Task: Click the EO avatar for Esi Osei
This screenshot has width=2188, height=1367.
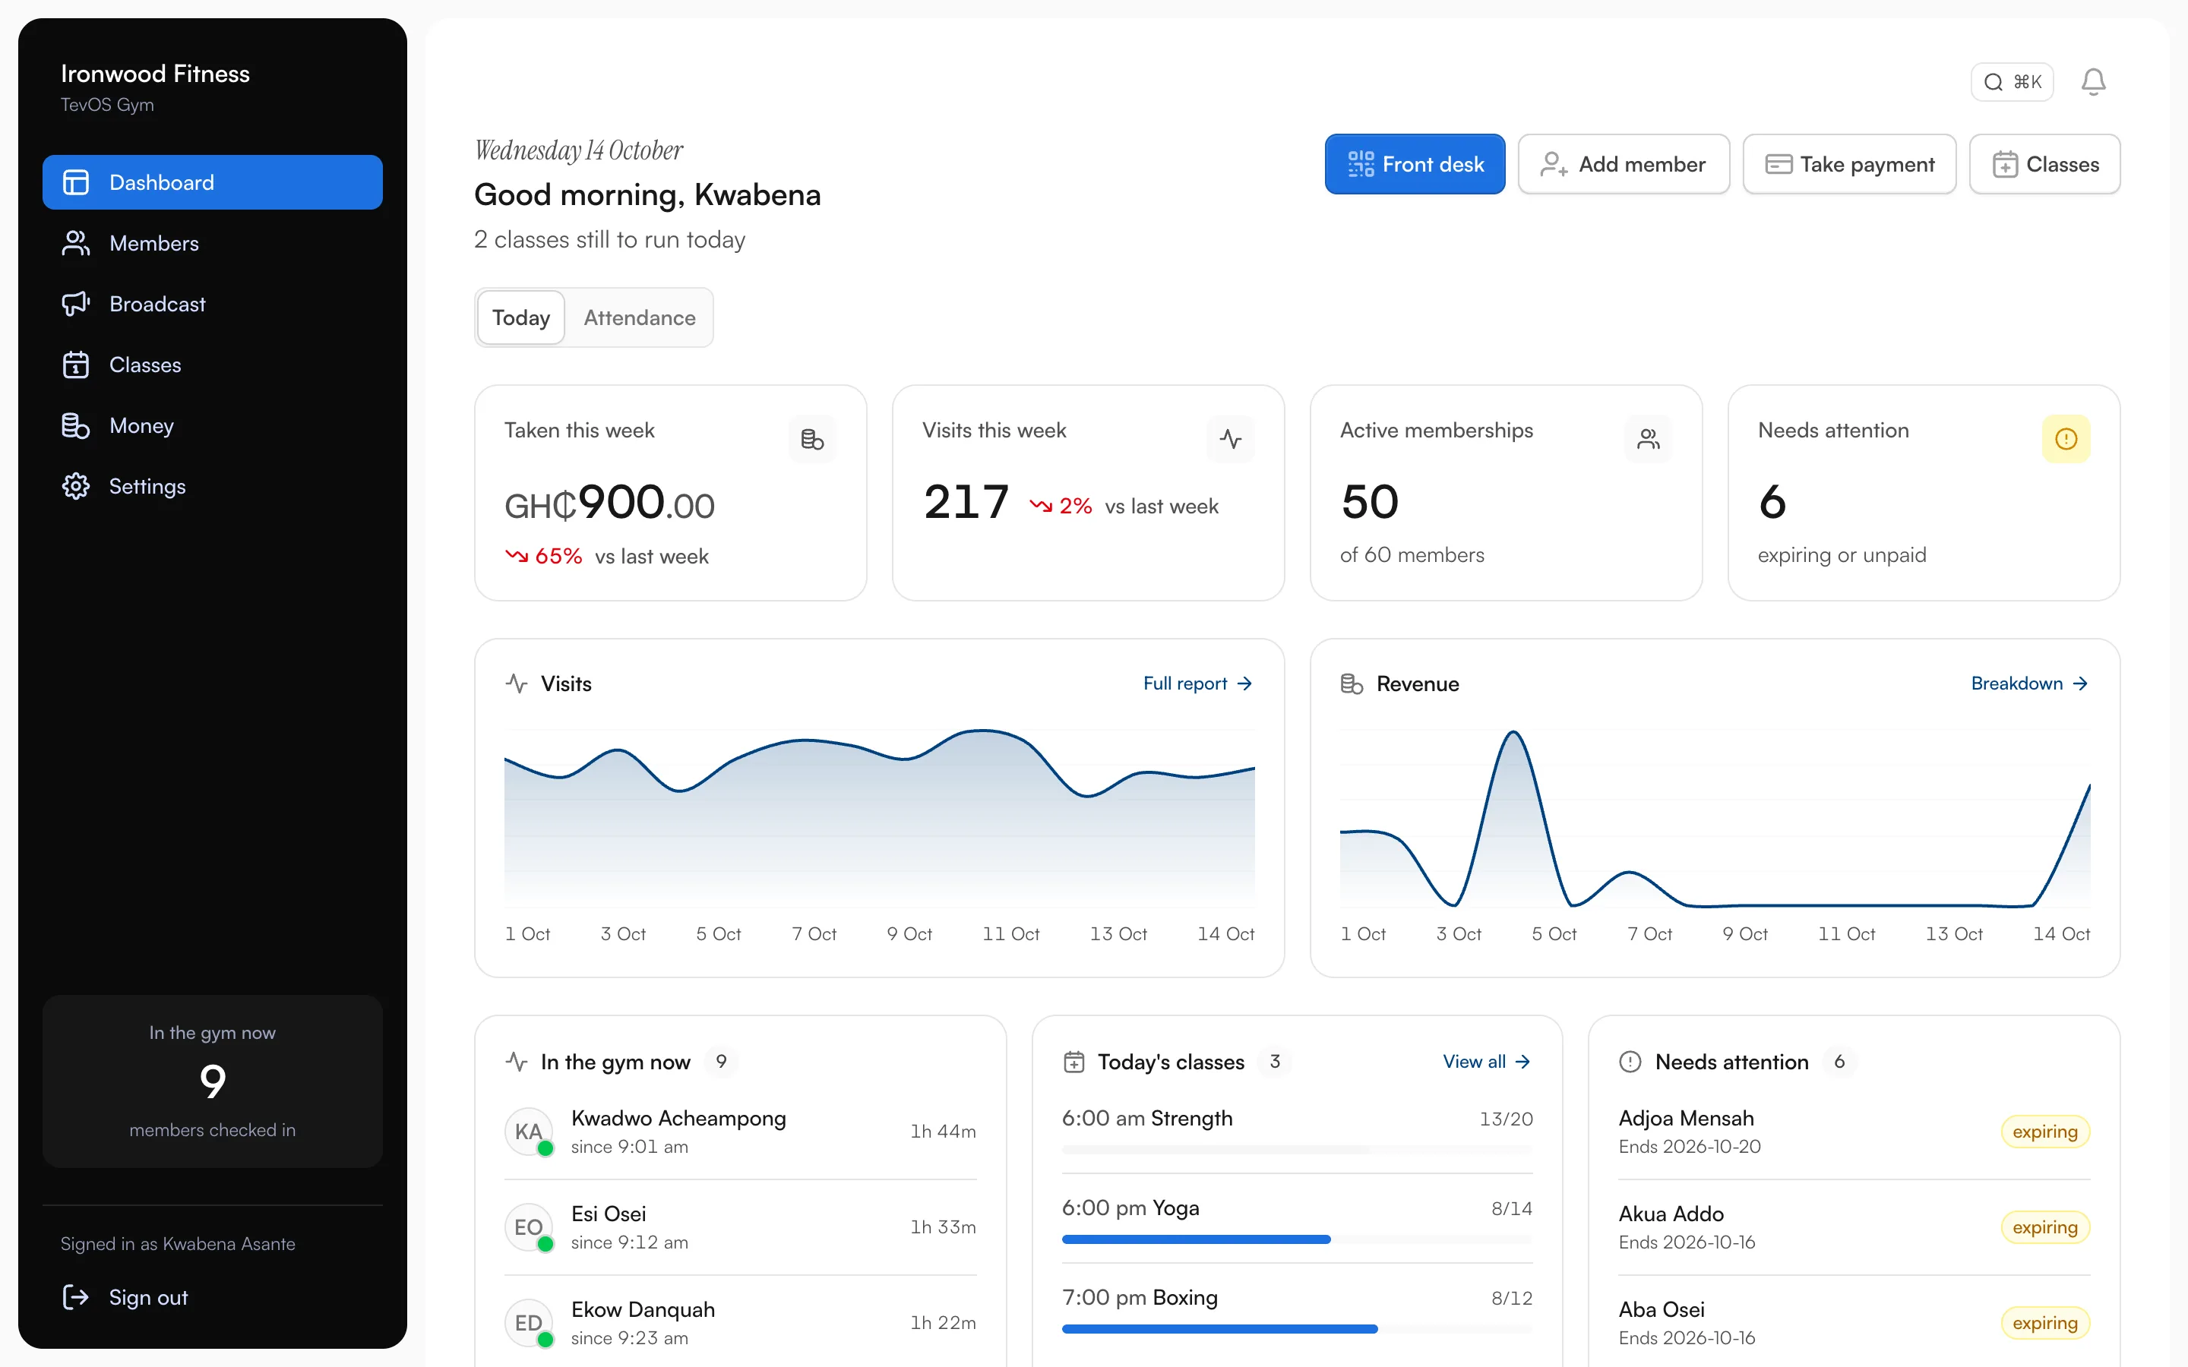Action: pyautogui.click(x=528, y=1228)
